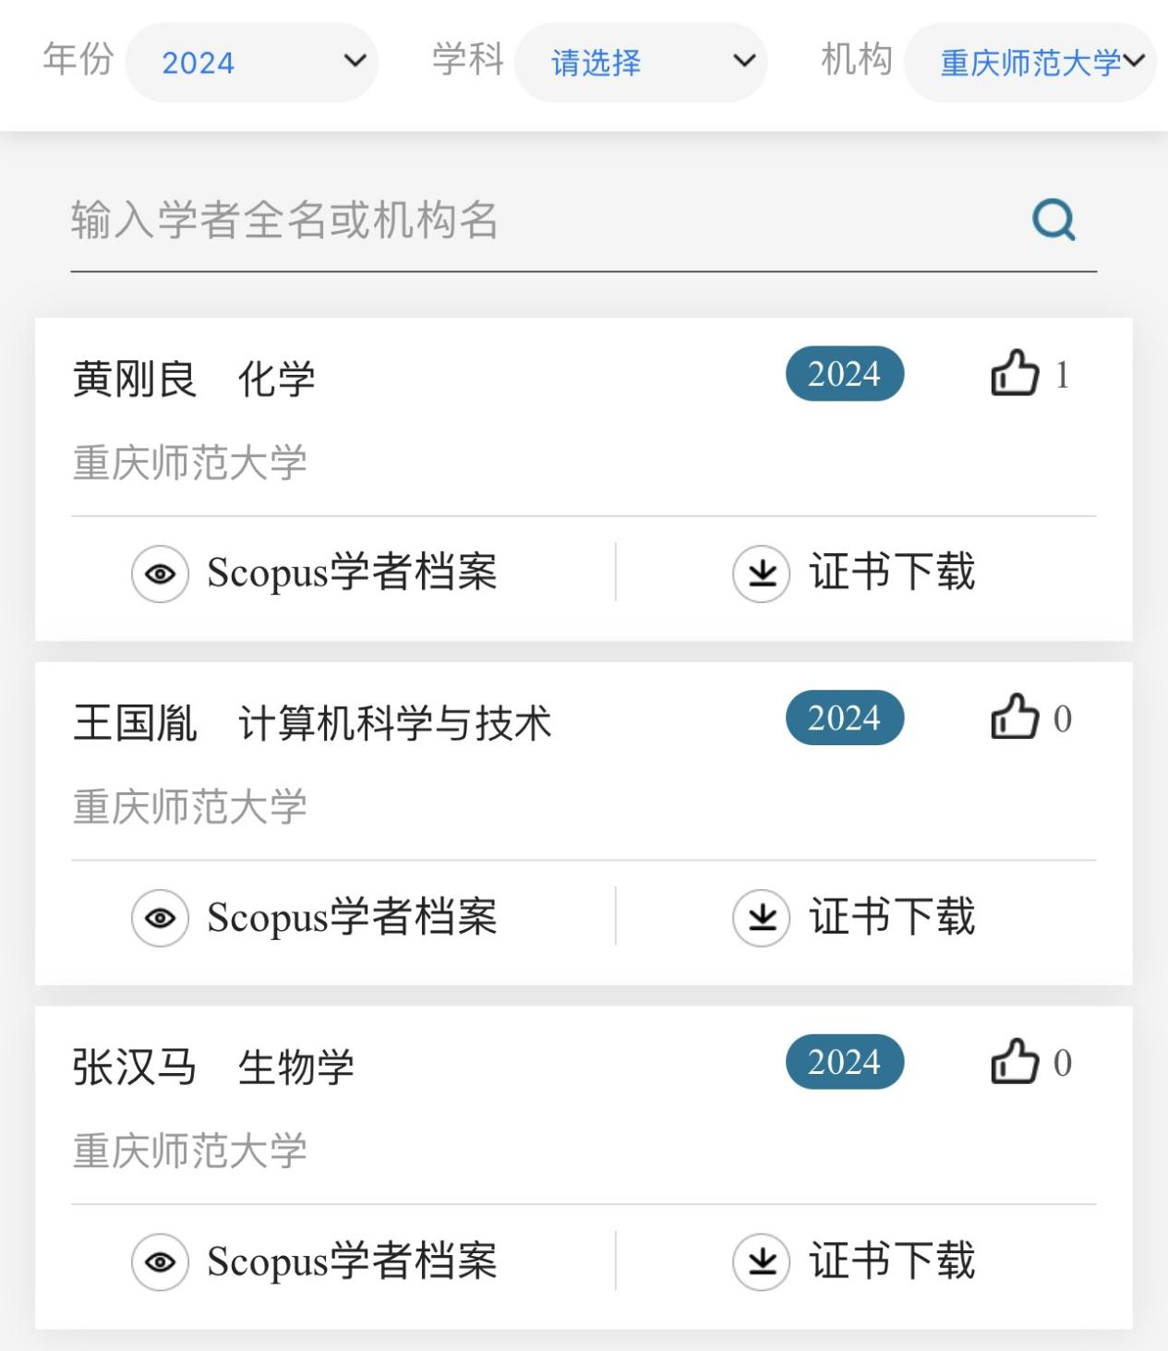Click the 2024 badge on 黄刚良's card
The image size is (1168, 1351).
(x=844, y=374)
